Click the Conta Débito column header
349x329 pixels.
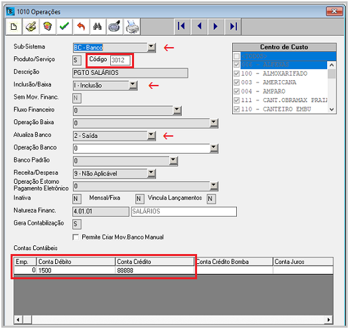(76, 261)
